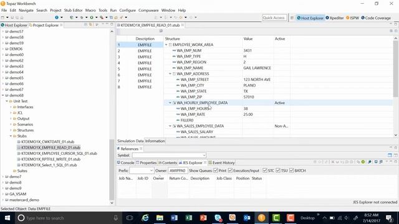Viewport: 399px width, 224px height.
Task: Open the Action Center notification icon
Action: pyautogui.click(x=389, y=218)
